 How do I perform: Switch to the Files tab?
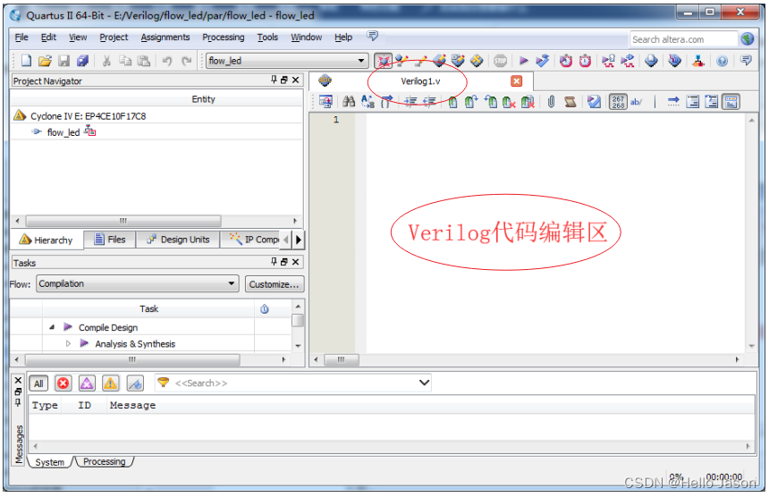(x=110, y=240)
